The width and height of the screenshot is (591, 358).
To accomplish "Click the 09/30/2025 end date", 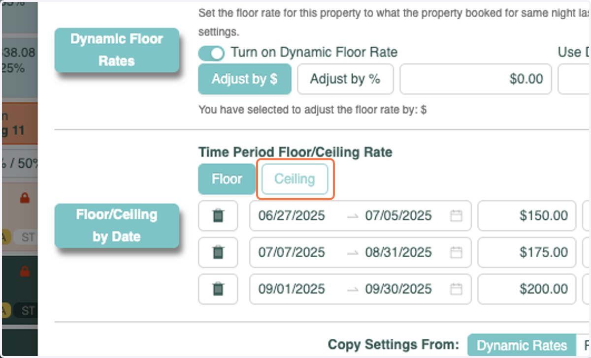I will pos(398,289).
